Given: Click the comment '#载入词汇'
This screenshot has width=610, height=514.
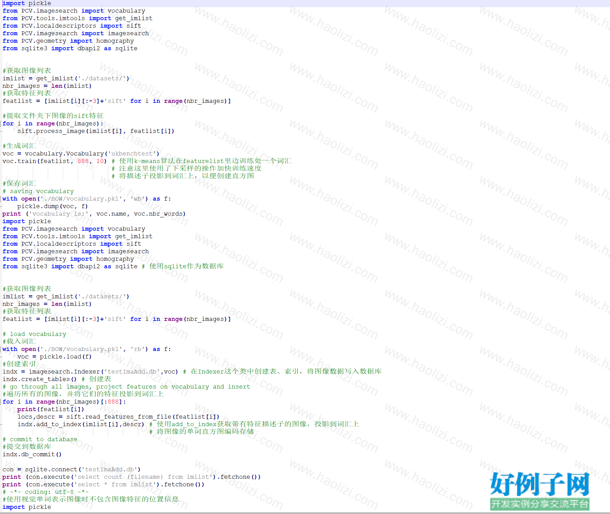Looking at the screenshot, I should [19, 341].
